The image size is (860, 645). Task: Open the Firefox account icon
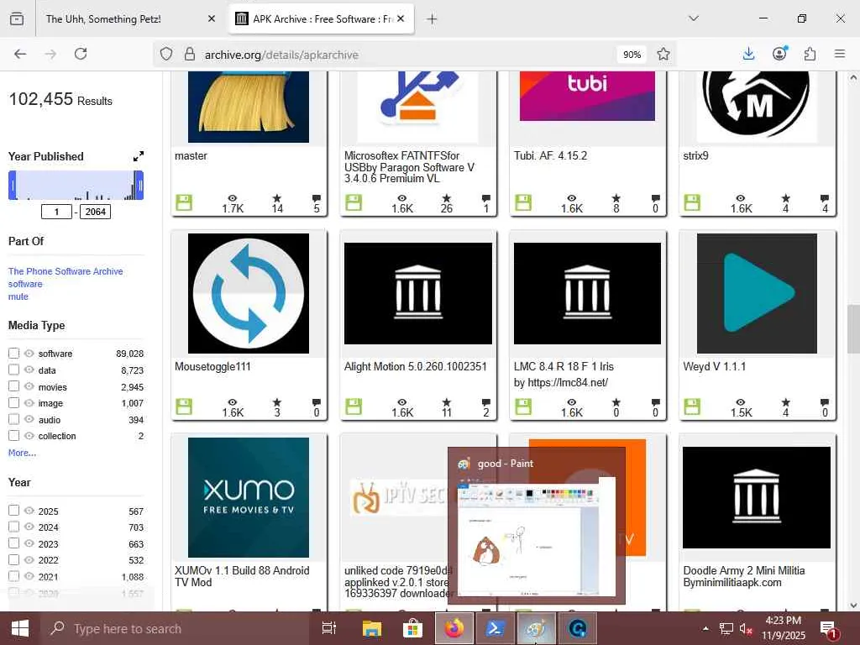click(779, 54)
